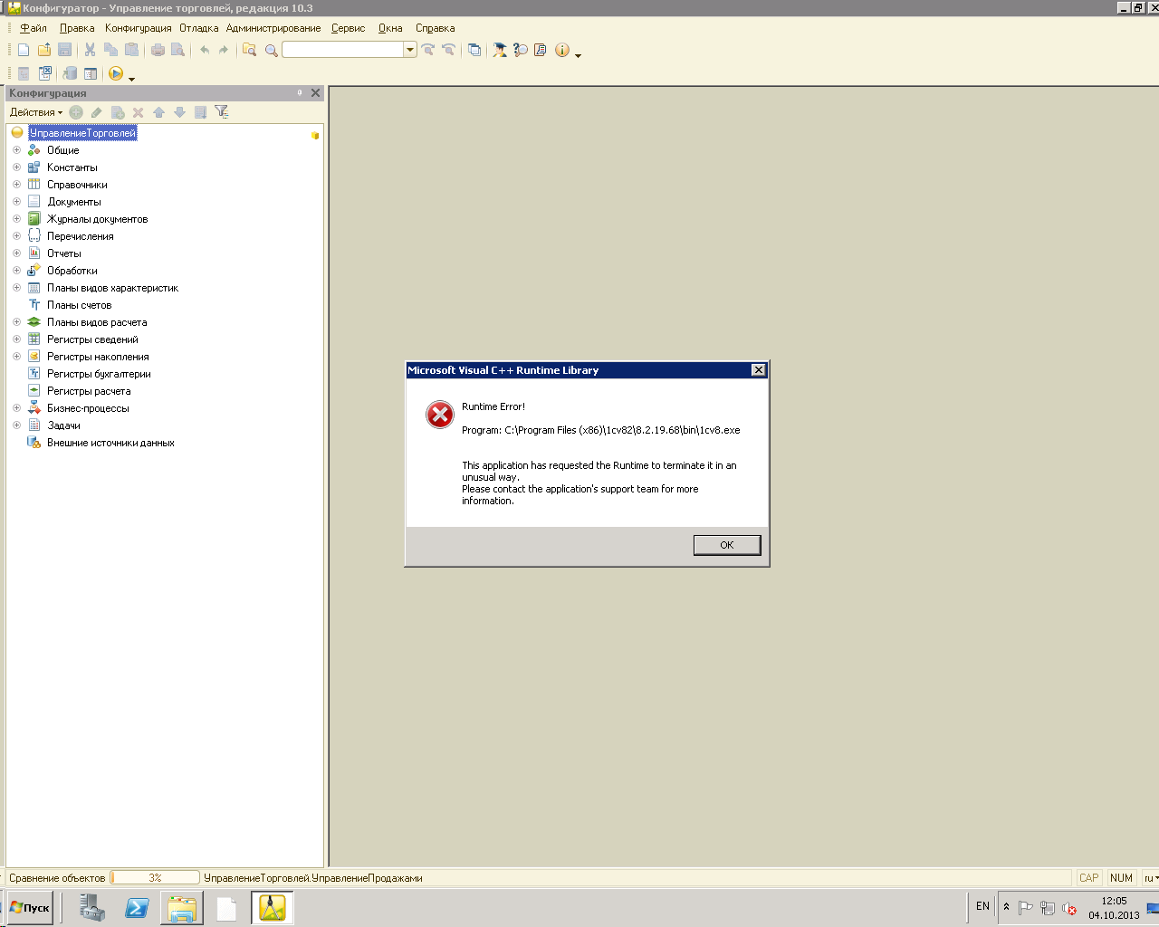
Task: Click the info help icon in toolbar
Action: coord(562,50)
